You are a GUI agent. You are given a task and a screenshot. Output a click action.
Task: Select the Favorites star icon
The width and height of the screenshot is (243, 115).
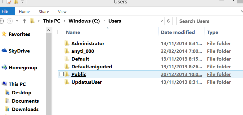(x=4, y=34)
